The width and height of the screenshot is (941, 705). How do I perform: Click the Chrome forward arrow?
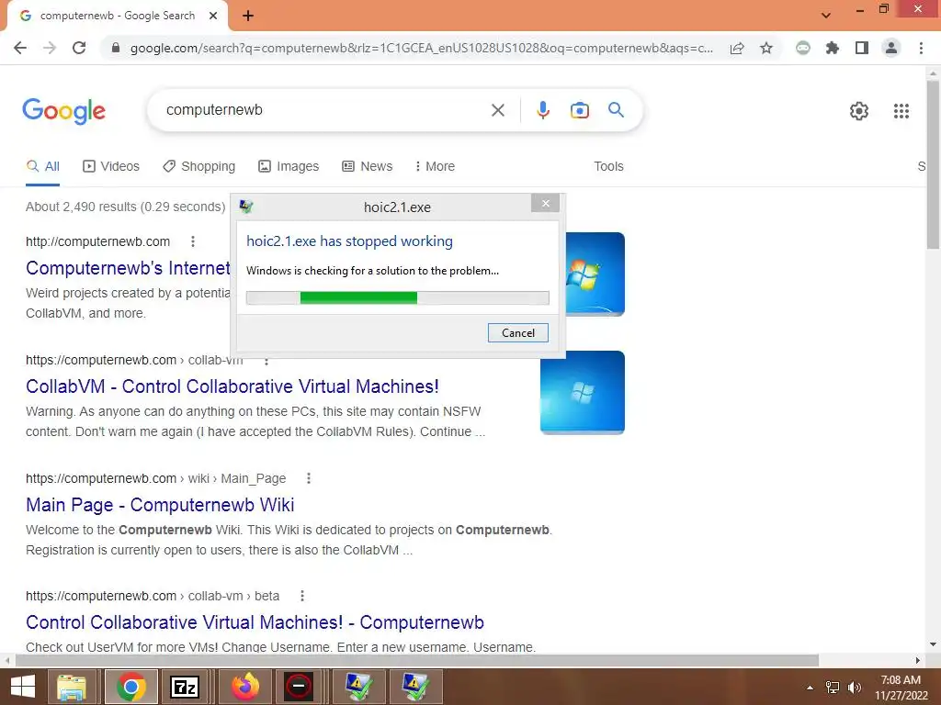(x=50, y=48)
